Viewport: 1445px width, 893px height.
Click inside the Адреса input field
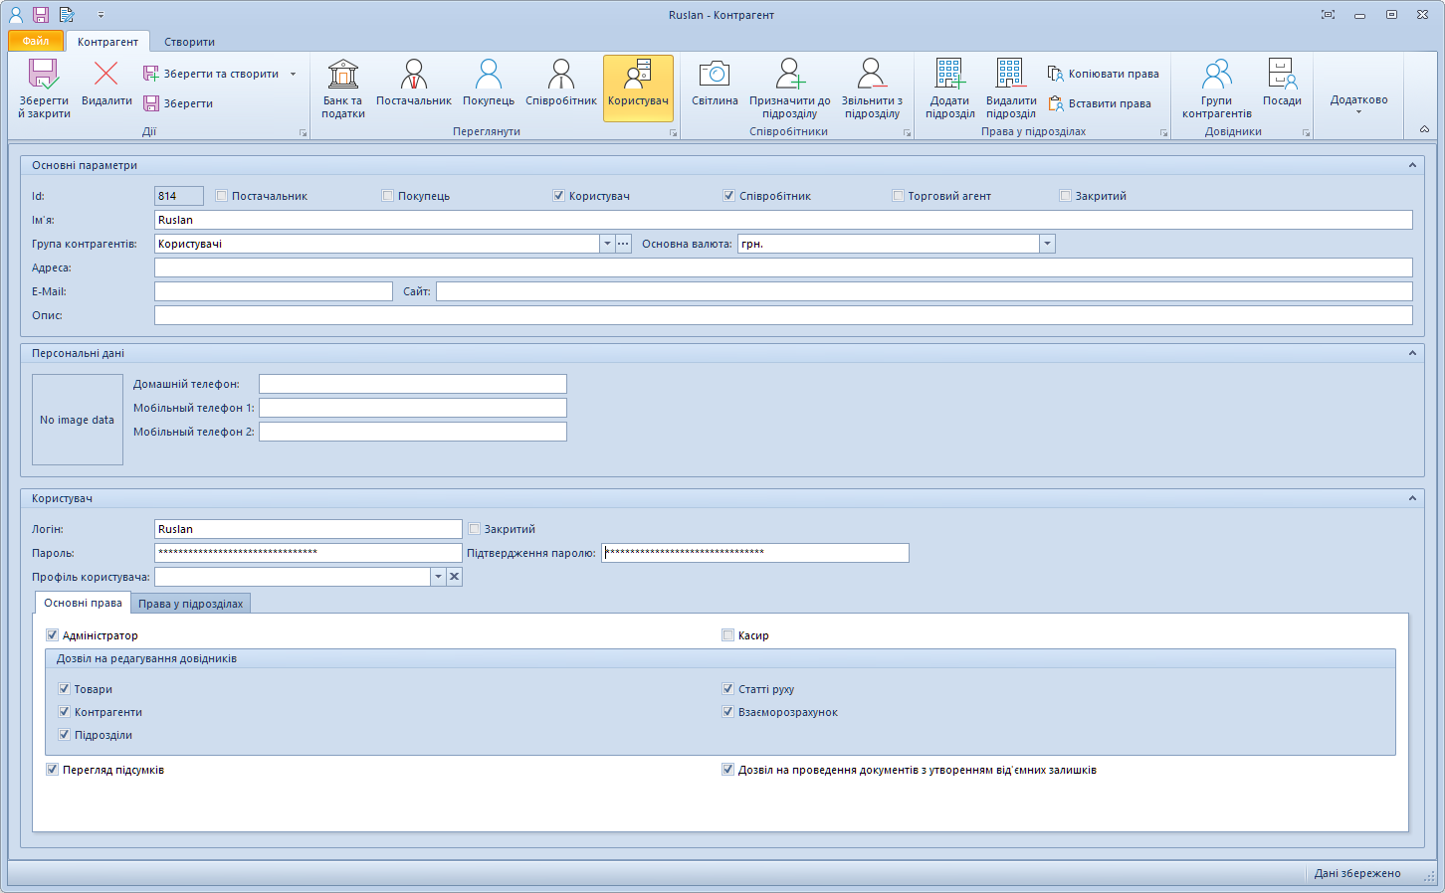(x=697, y=267)
